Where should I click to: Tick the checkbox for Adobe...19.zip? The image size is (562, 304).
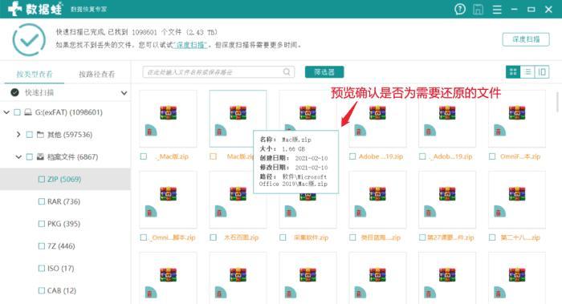pyautogui.click(x=352, y=156)
